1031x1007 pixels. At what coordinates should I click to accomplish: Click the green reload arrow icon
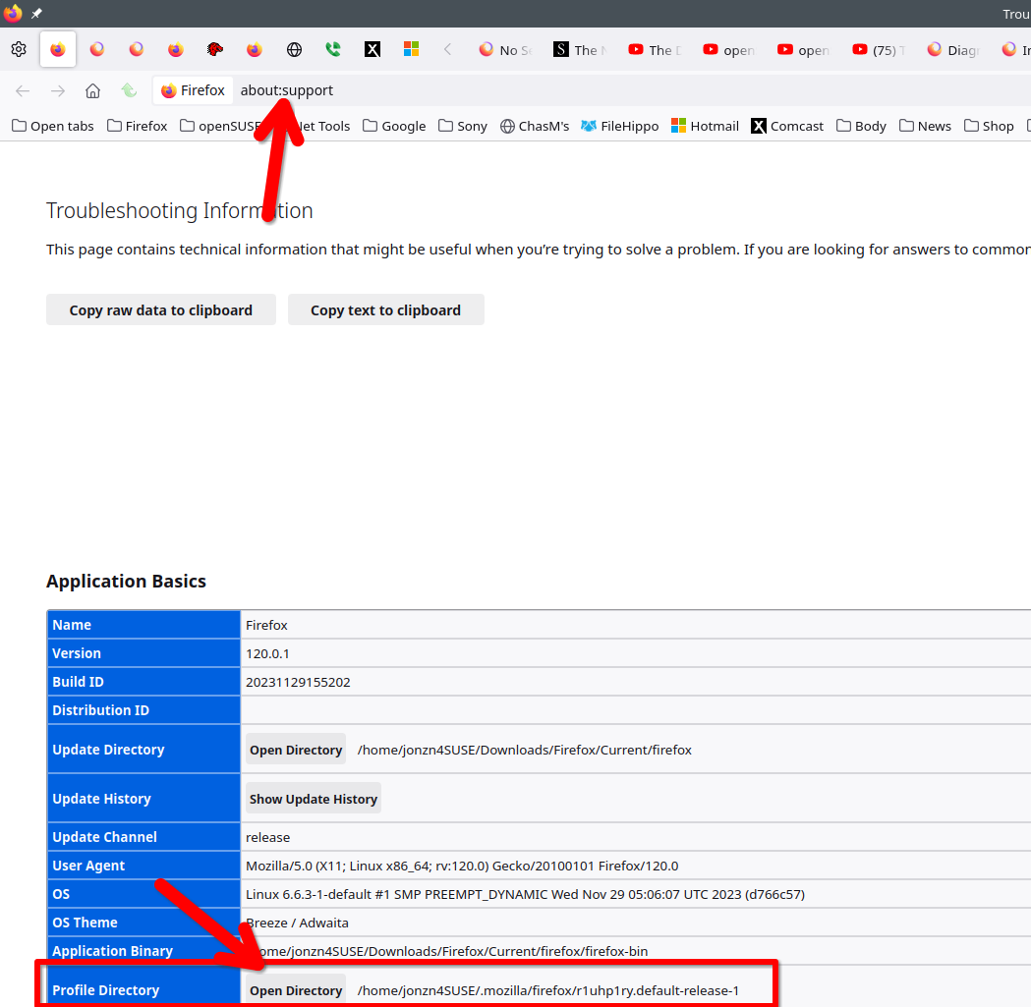129,90
